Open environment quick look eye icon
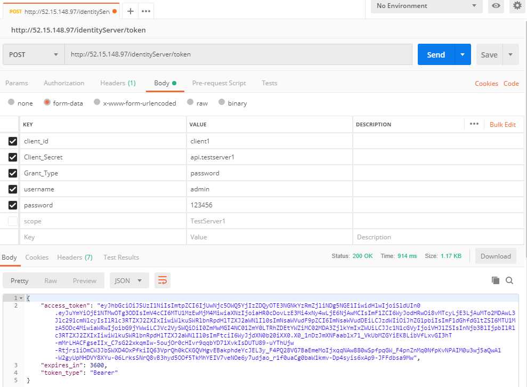This screenshot has height=387, width=527. tap(496, 6)
